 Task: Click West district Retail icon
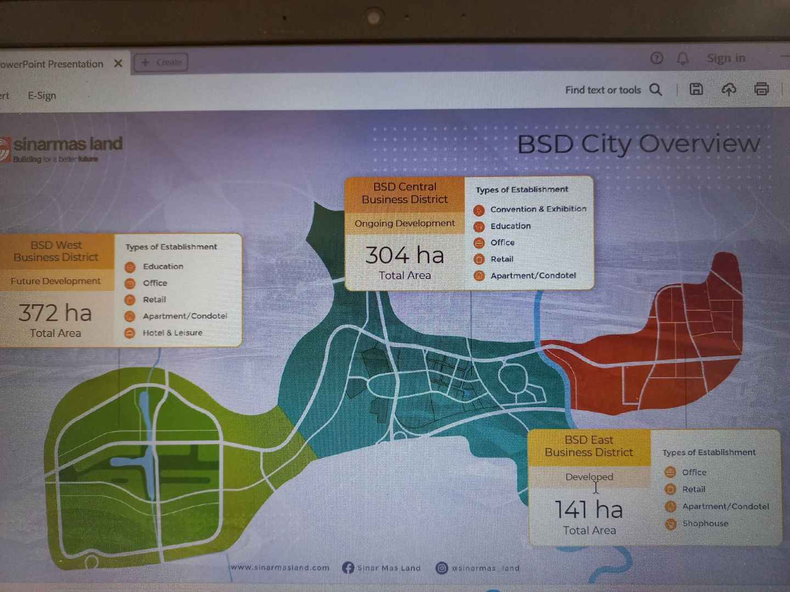130,300
